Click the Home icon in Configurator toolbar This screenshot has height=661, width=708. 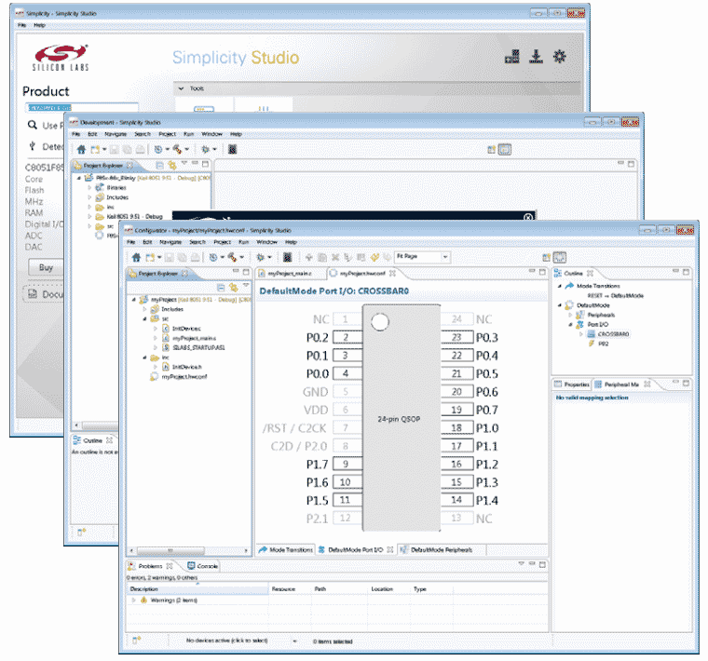tap(136, 257)
